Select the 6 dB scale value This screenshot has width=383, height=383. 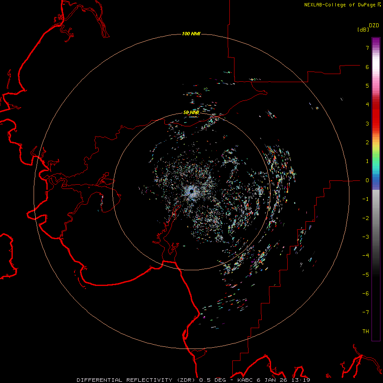367,67
